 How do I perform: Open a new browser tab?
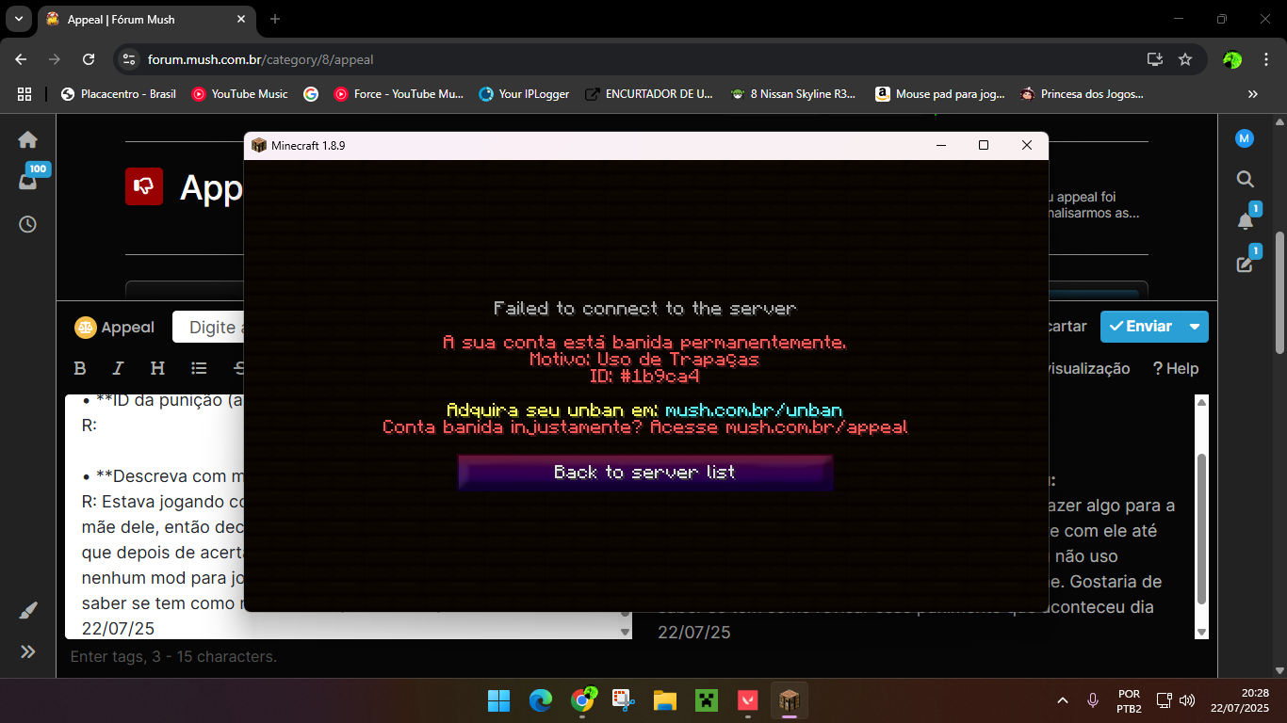point(275,19)
